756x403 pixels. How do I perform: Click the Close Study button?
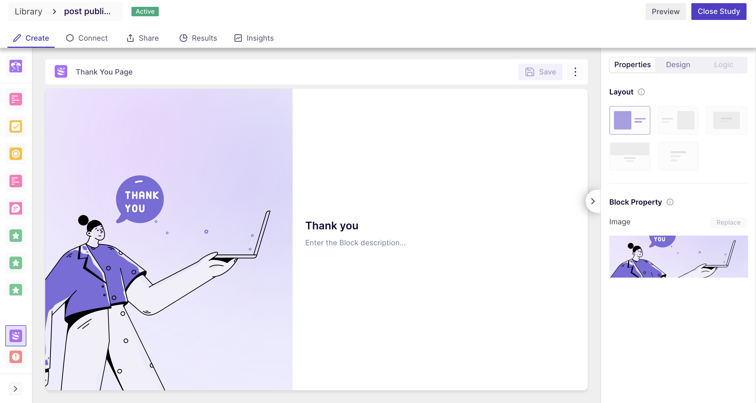718,12
